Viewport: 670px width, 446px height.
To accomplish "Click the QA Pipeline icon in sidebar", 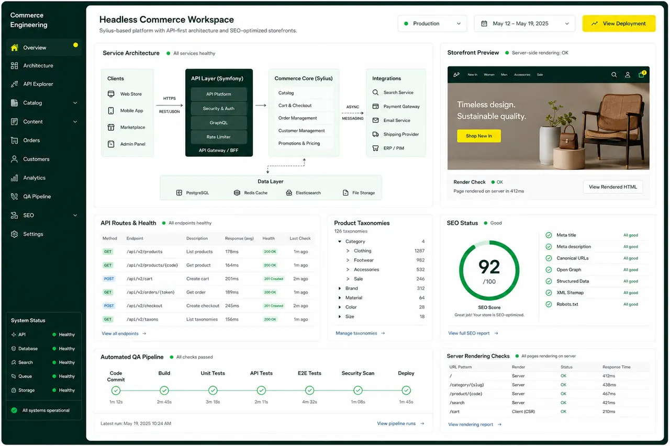I will tap(14, 197).
